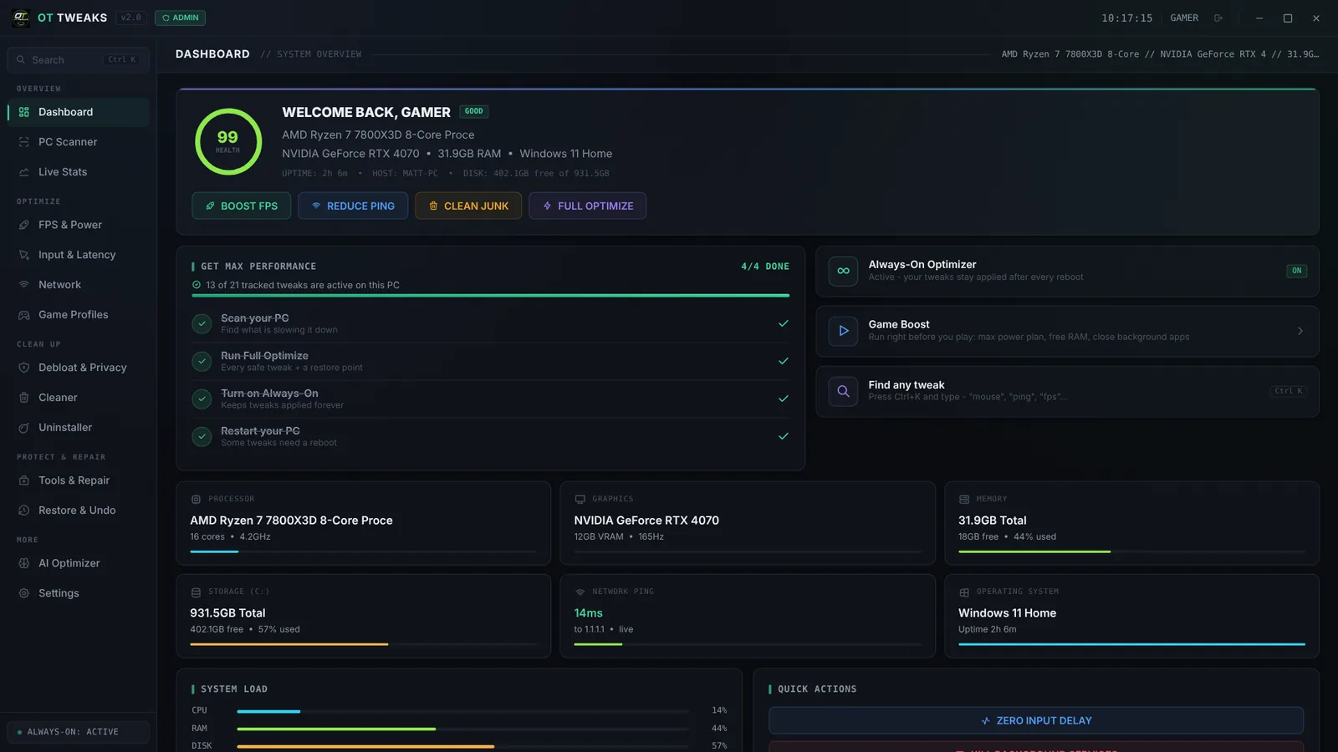Toggle the Scan your PC step checkmark

click(x=202, y=323)
